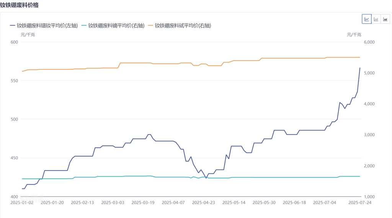Click the dark blue line's final peak point
The width and height of the screenshot is (392, 218).
pos(360,68)
